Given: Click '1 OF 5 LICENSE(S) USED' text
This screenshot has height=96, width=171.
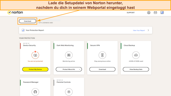Looking at the screenshot, I should [x=46, y=23].
